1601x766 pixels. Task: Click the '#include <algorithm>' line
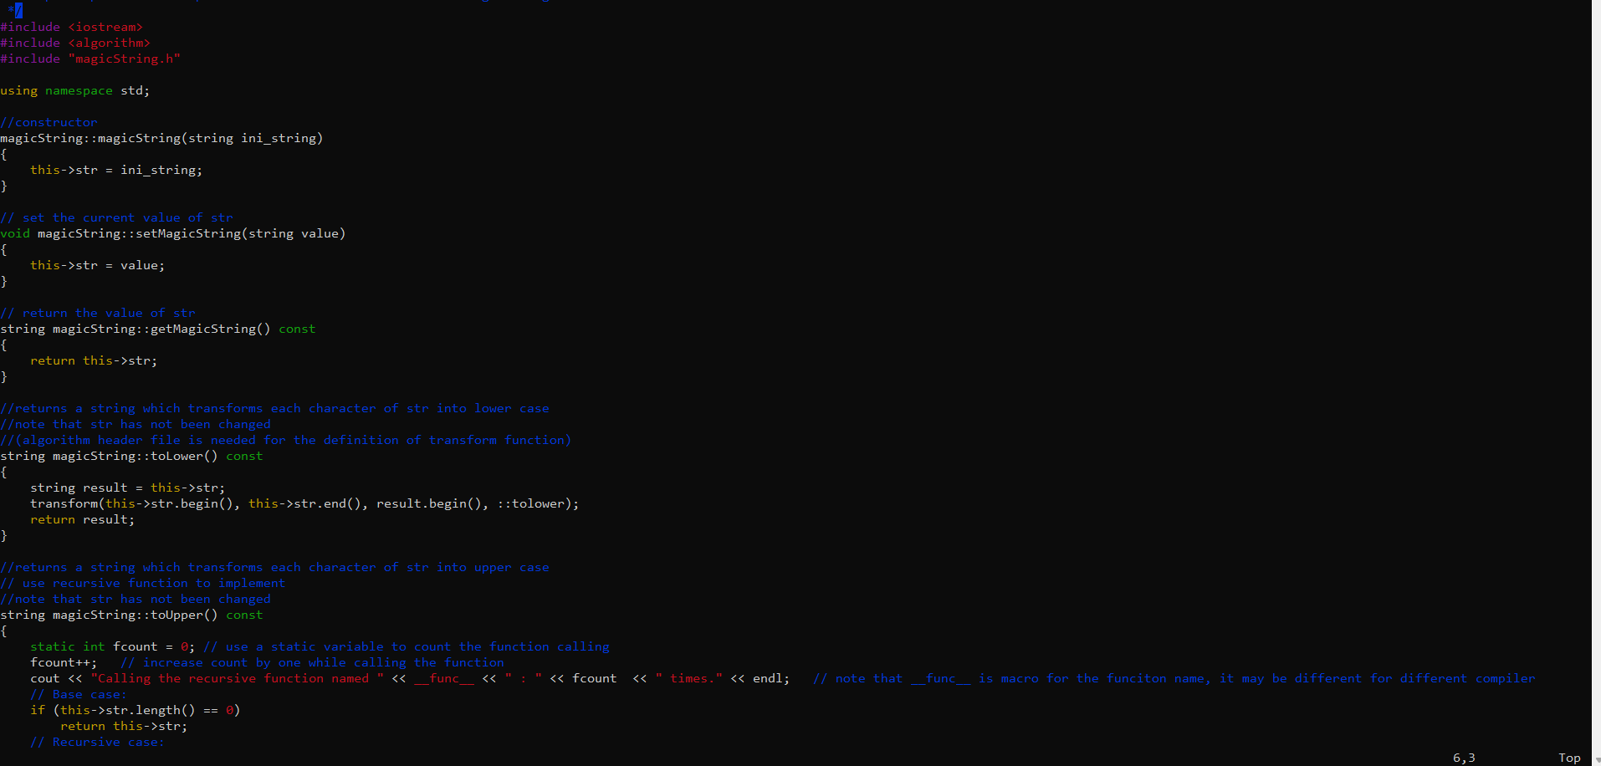click(x=75, y=43)
